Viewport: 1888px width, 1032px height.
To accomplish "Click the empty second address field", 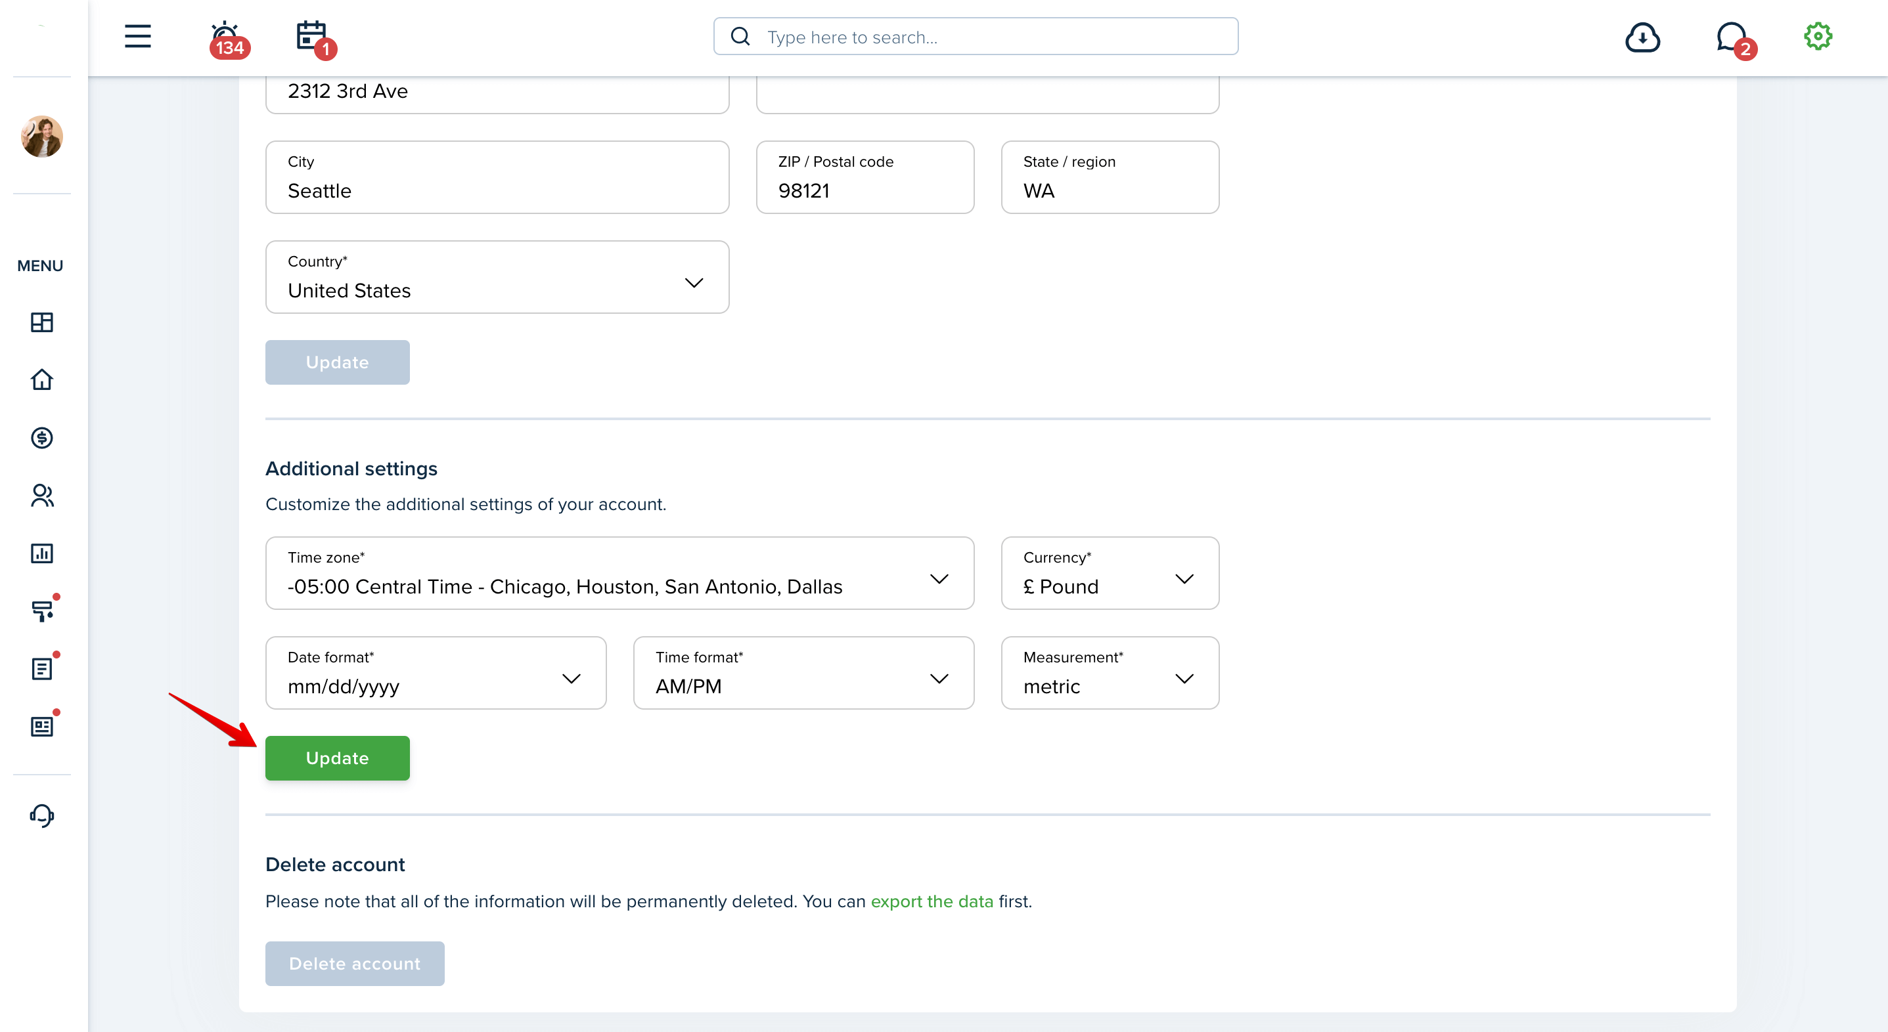I will click(987, 95).
